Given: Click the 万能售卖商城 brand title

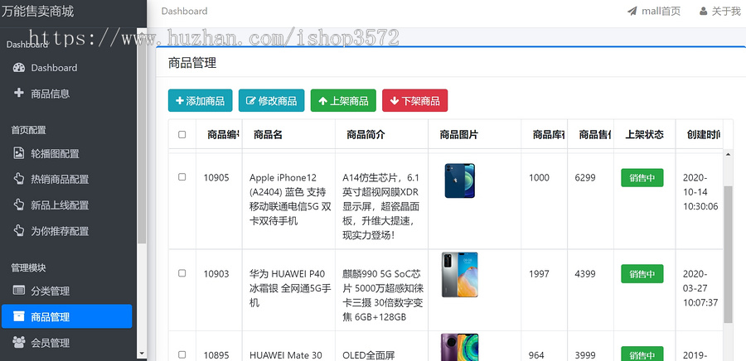Looking at the screenshot, I should [x=37, y=12].
